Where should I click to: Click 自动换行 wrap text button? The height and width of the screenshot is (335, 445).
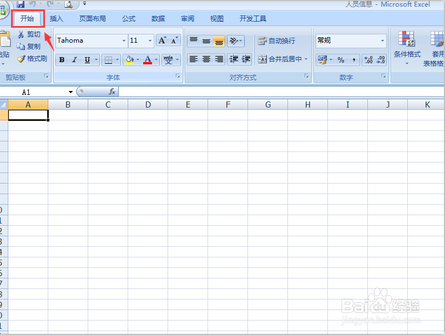point(277,41)
